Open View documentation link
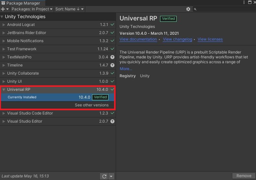 coord(138,39)
